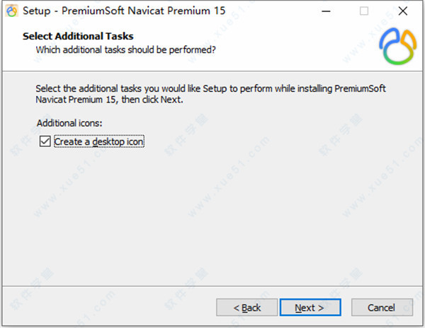Uncheck the Create a desktop icon checkbox
The image size is (425, 328).
[45, 141]
